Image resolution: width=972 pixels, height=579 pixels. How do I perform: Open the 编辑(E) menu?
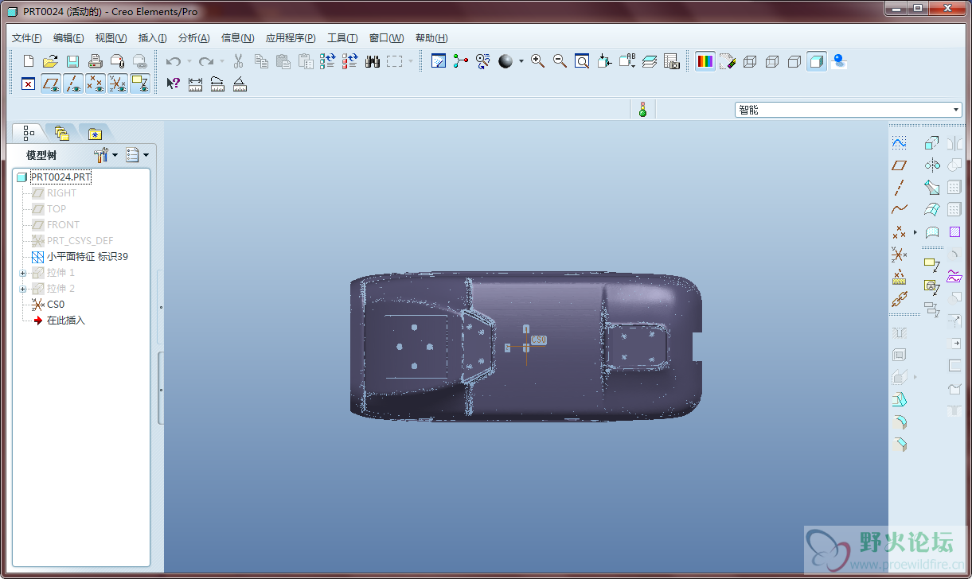tap(68, 38)
